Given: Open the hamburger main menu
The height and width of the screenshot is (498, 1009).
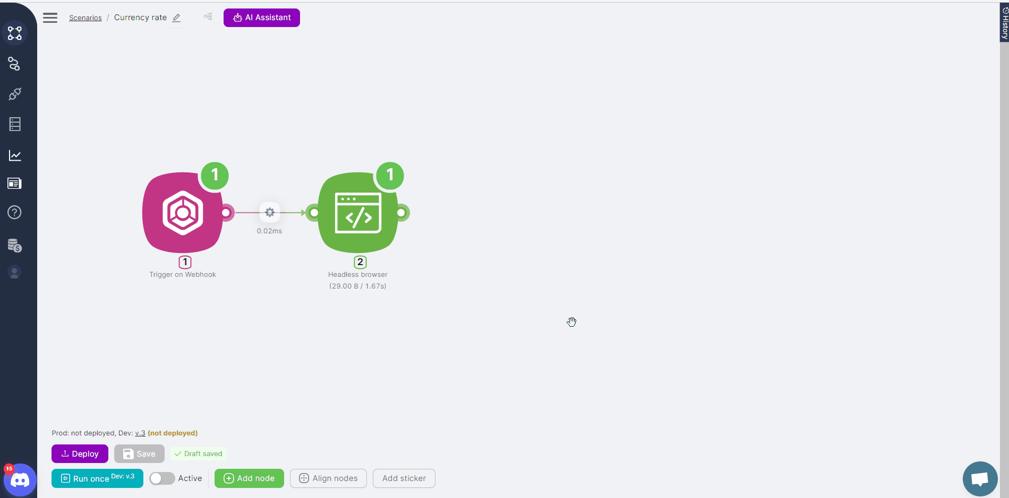Looking at the screenshot, I should click(50, 18).
